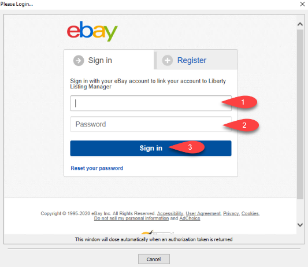This screenshot has height=267, width=308.
Task: Open the Privacy footer link
Action: (231, 213)
